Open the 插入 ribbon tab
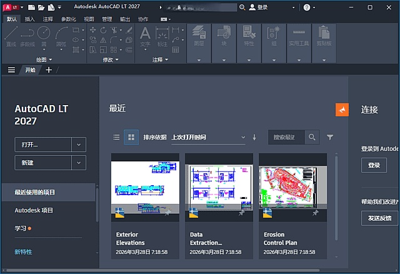This screenshot has width=400, height=274. (x=30, y=19)
